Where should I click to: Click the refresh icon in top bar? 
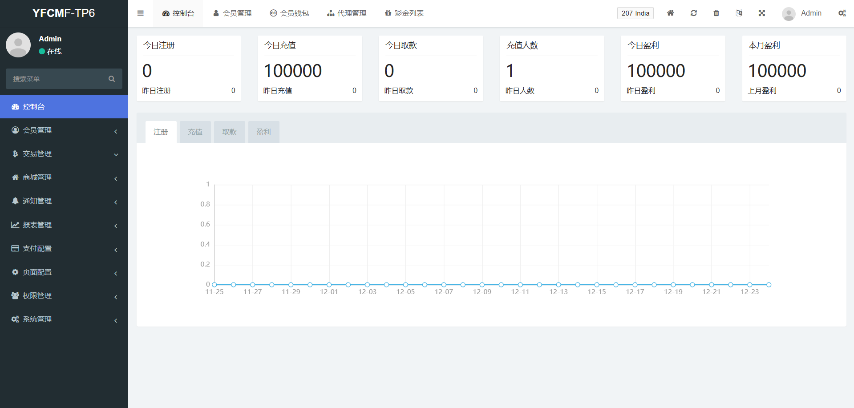pos(693,13)
